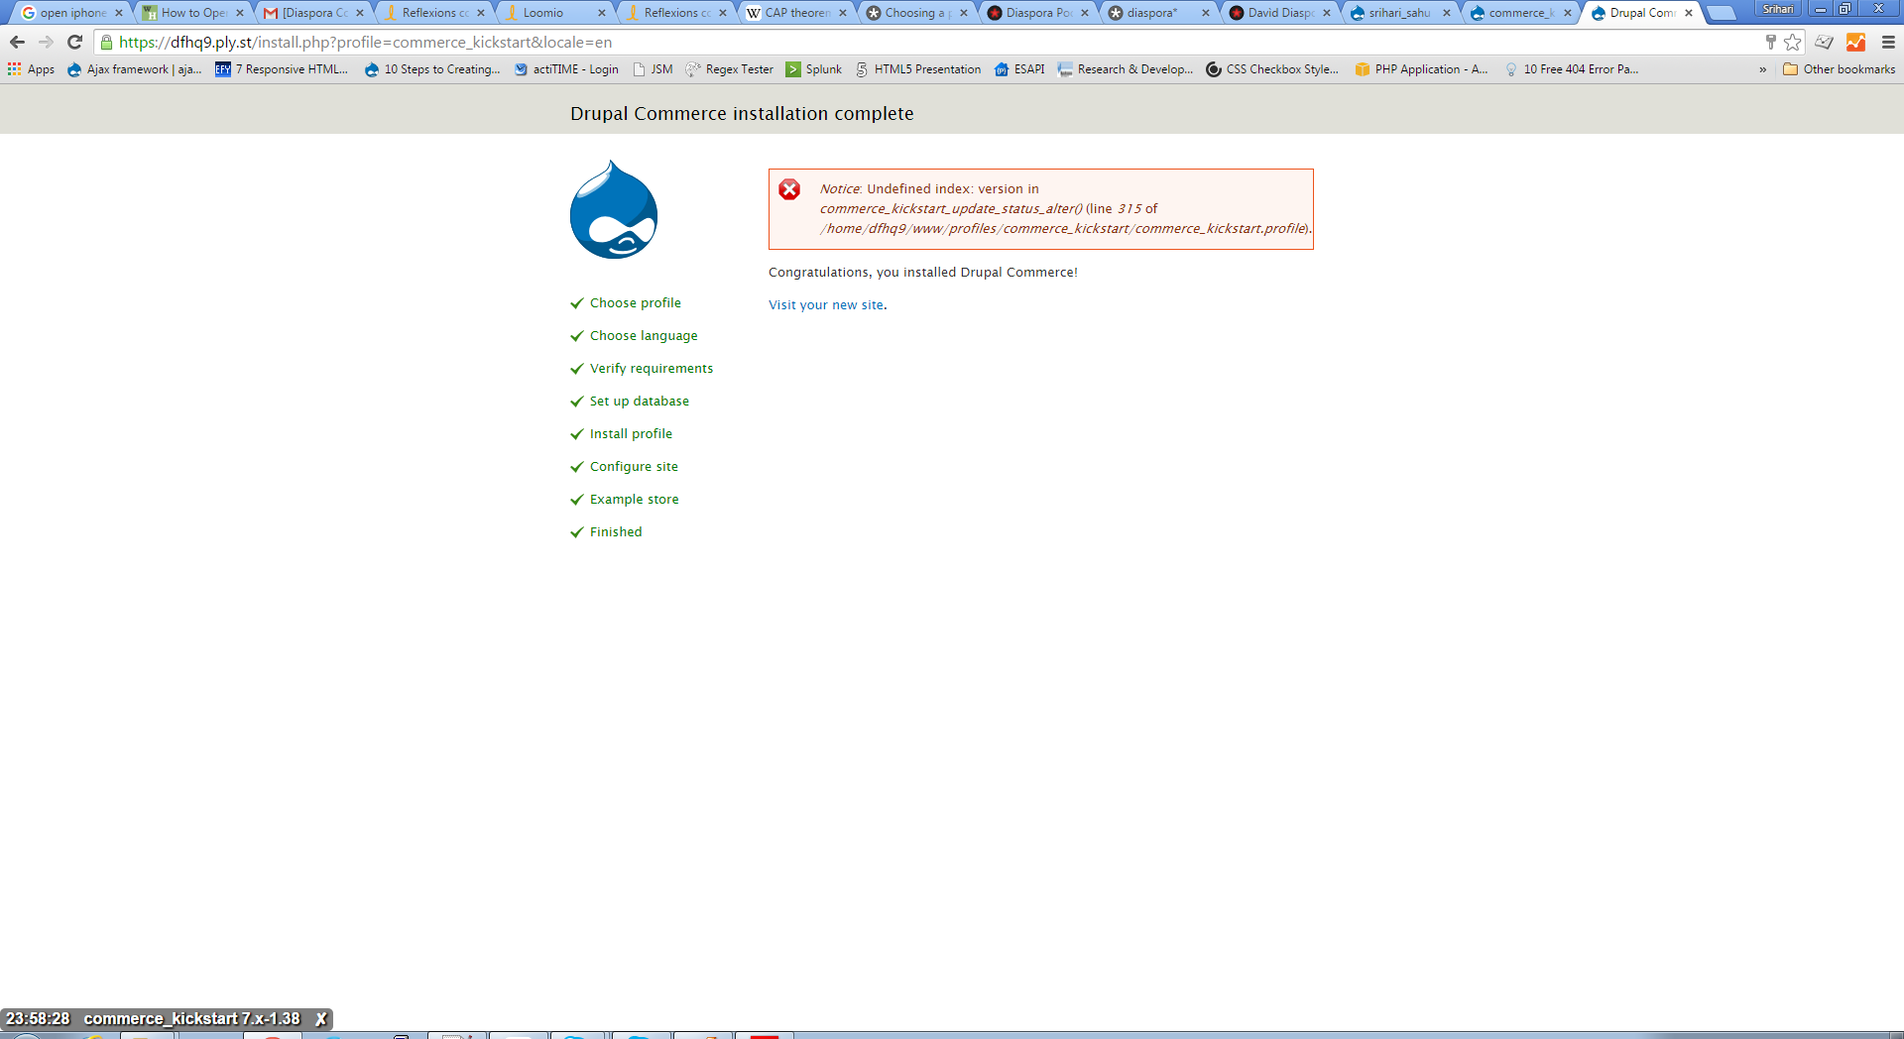Close the commerce_kickstart 7.x-1.38 overlay
The width and height of the screenshot is (1904, 1039).
pos(321,1018)
